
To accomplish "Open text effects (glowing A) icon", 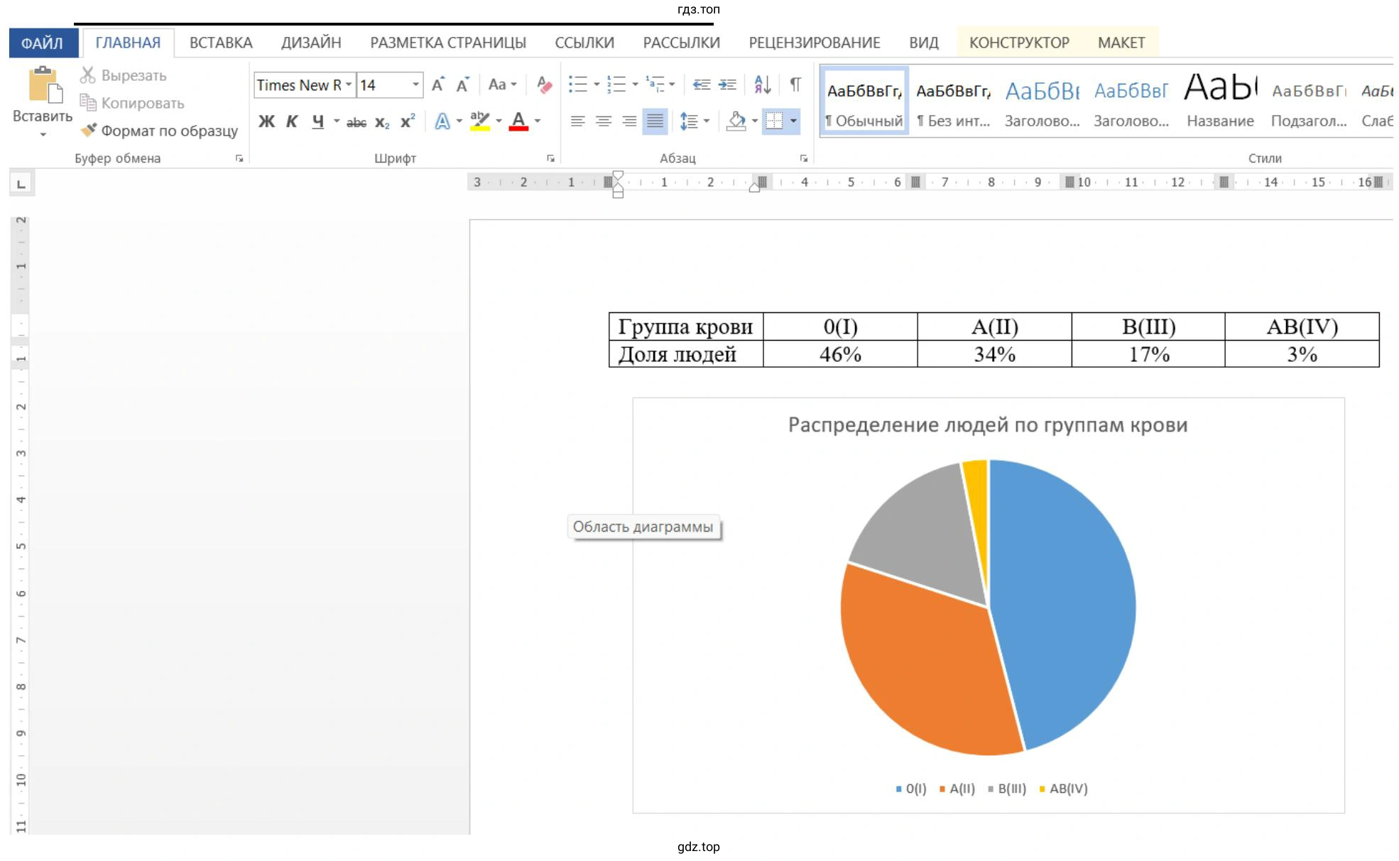I will point(442,122).
